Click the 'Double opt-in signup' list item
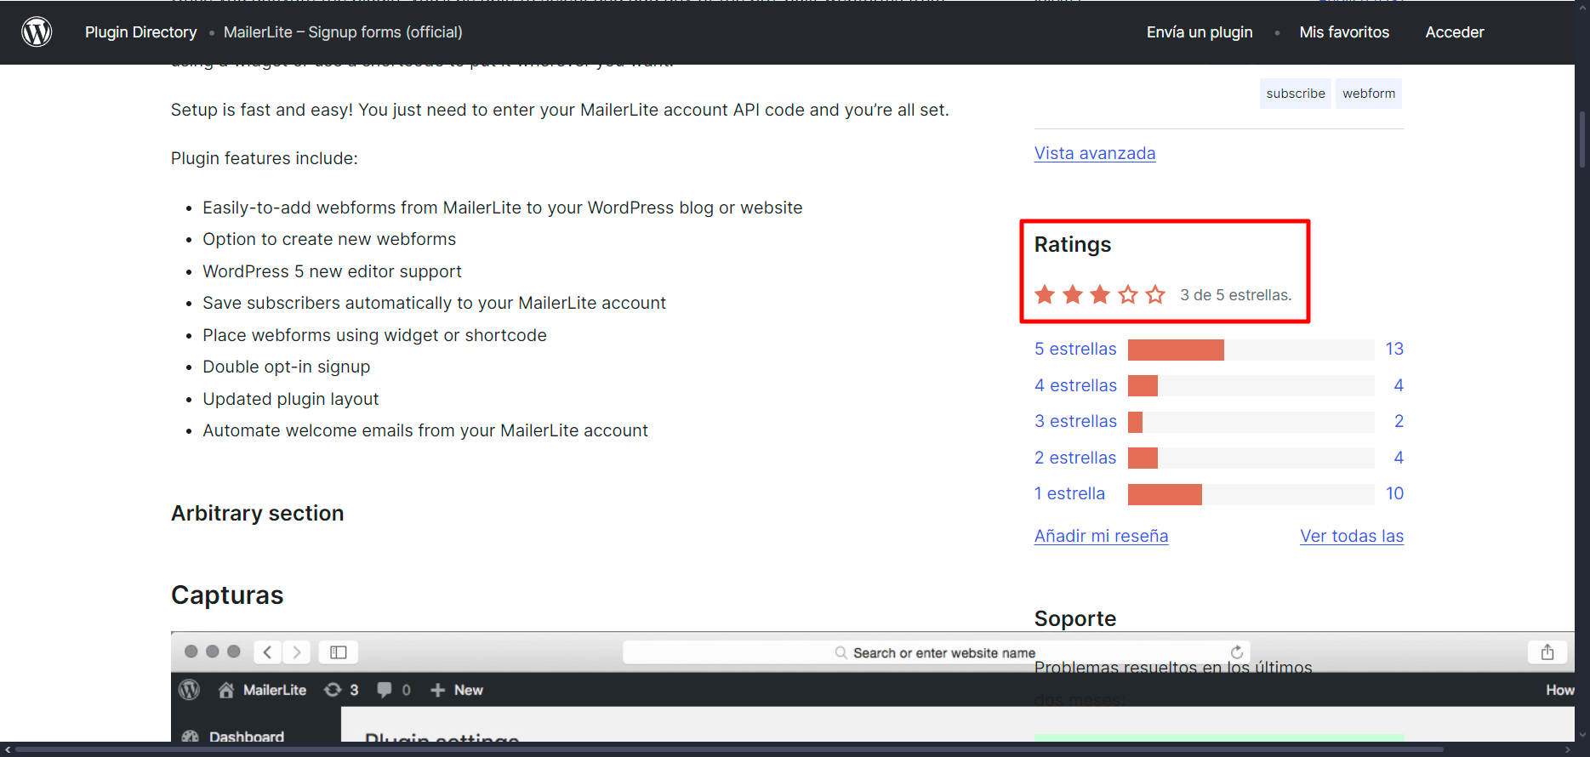This screenshot has width=1590, height=757. 287,367
